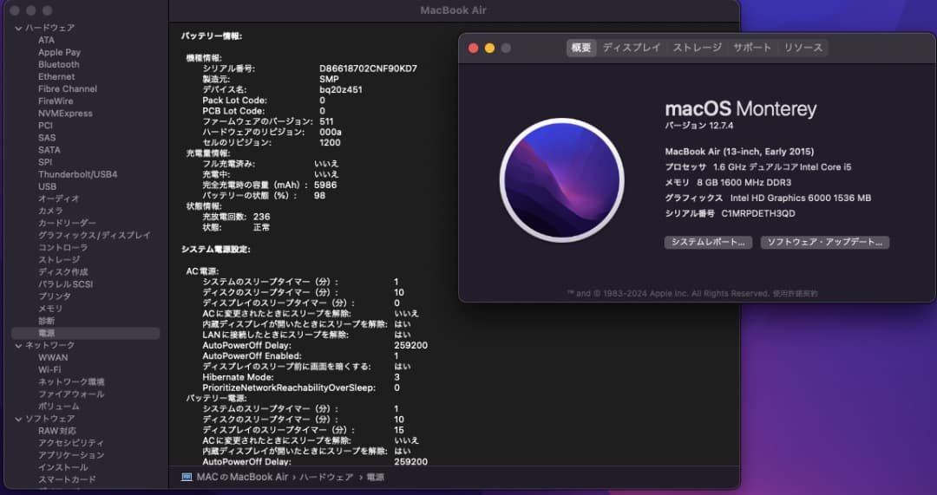Collapse the ハードウェア section in sidebar

18,28
